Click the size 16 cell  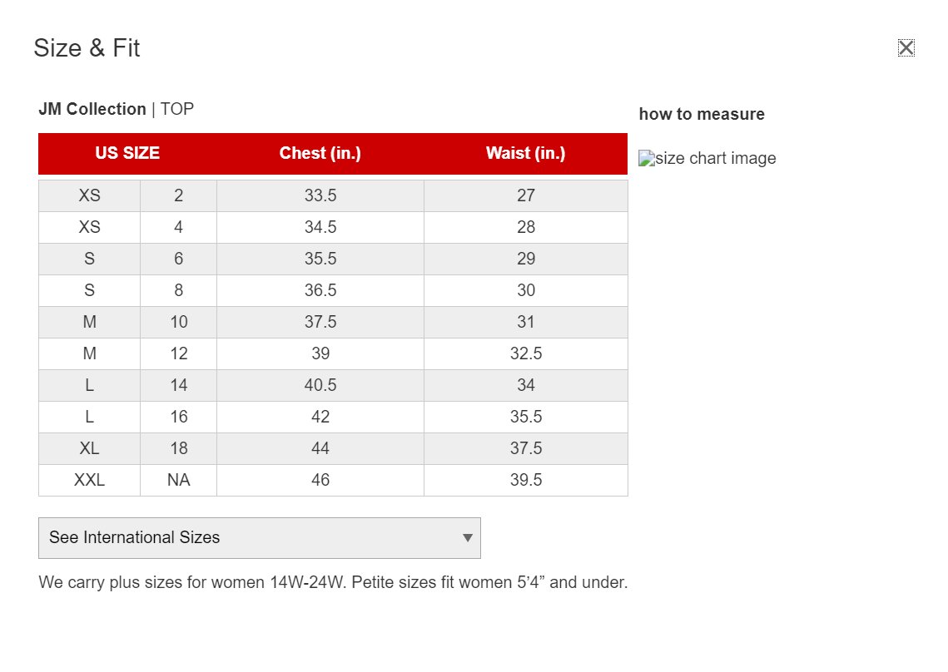click(178, 417)
